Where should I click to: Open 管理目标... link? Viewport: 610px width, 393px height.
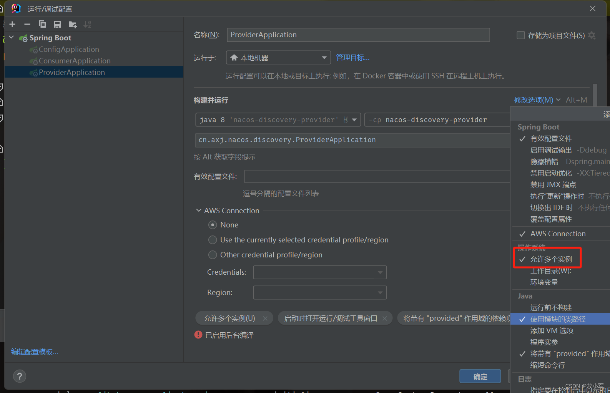tap(352, 58)
